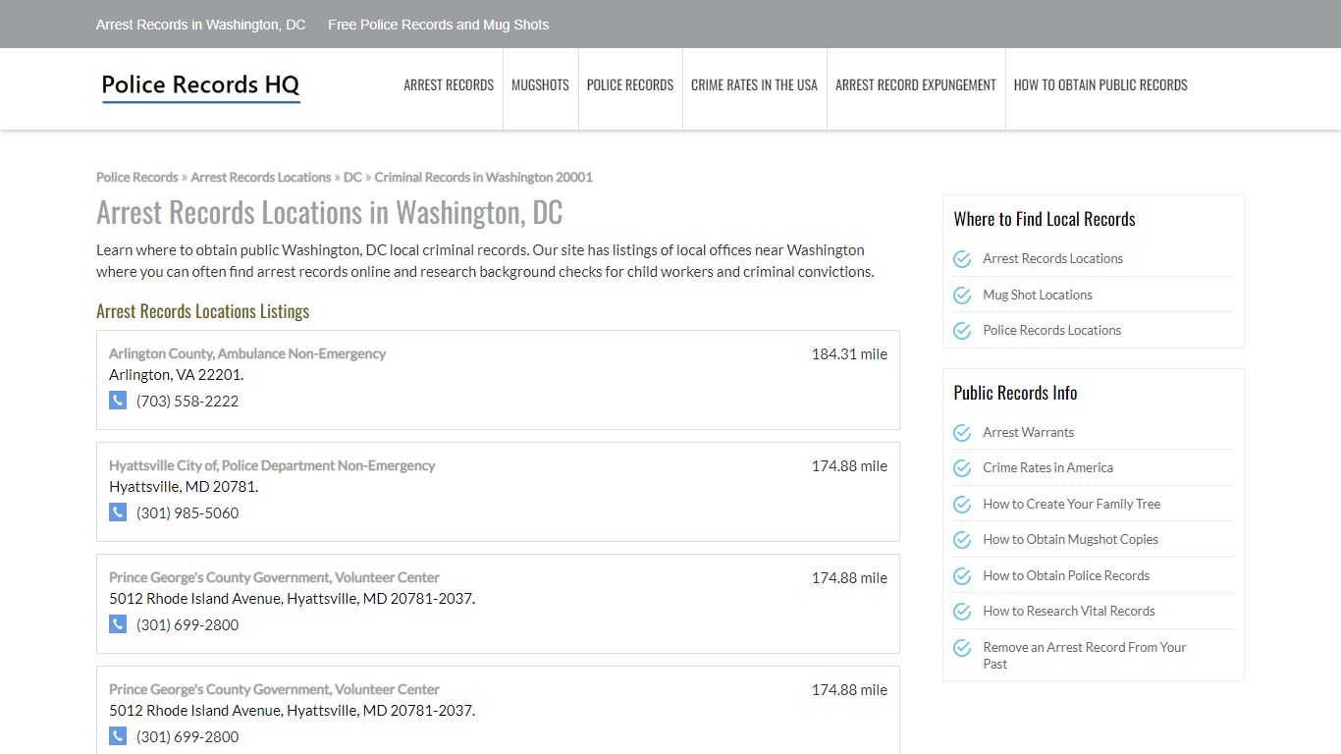Click the Where to Find Local Records heading
1341x754 pixels.
[x=1045, y=219]
